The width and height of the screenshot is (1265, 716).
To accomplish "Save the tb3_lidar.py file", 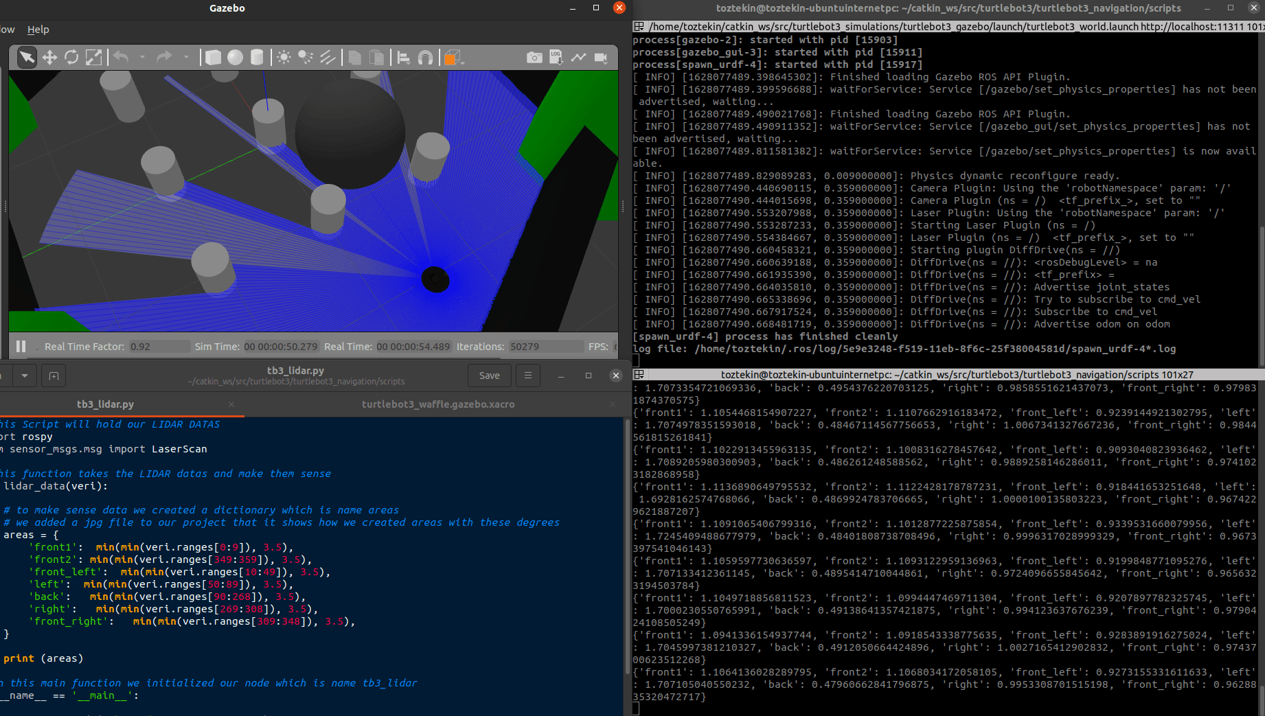I will (x=489, y=376).
